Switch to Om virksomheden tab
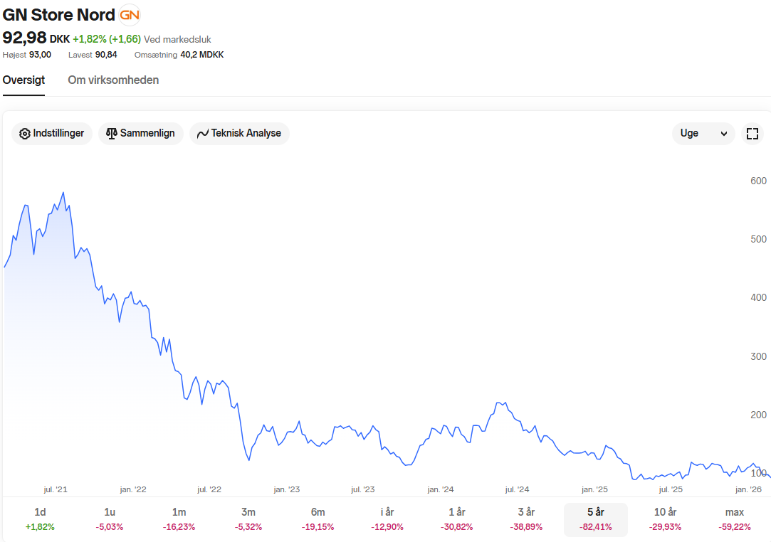 pyautogui.click(x=113, y=80)
